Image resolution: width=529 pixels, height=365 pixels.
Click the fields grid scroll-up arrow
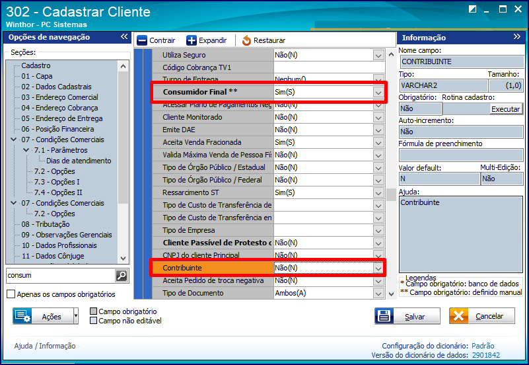tap(391, 54)
